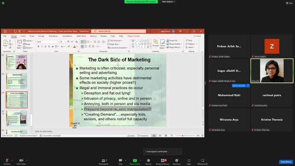Click the PowerPoint search box
This screenshot has width=295, height=166.
point(118,31)
